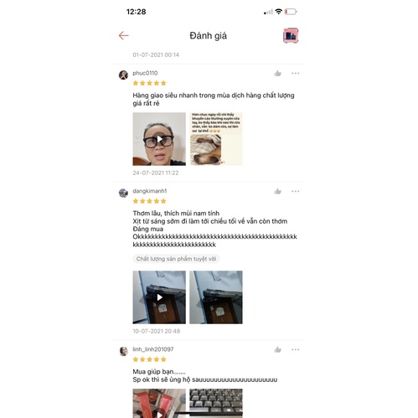This screenshot has height=418, width=418.
Task: Tap the back arrow beside Đánh giá
Action: pos(123,35)
